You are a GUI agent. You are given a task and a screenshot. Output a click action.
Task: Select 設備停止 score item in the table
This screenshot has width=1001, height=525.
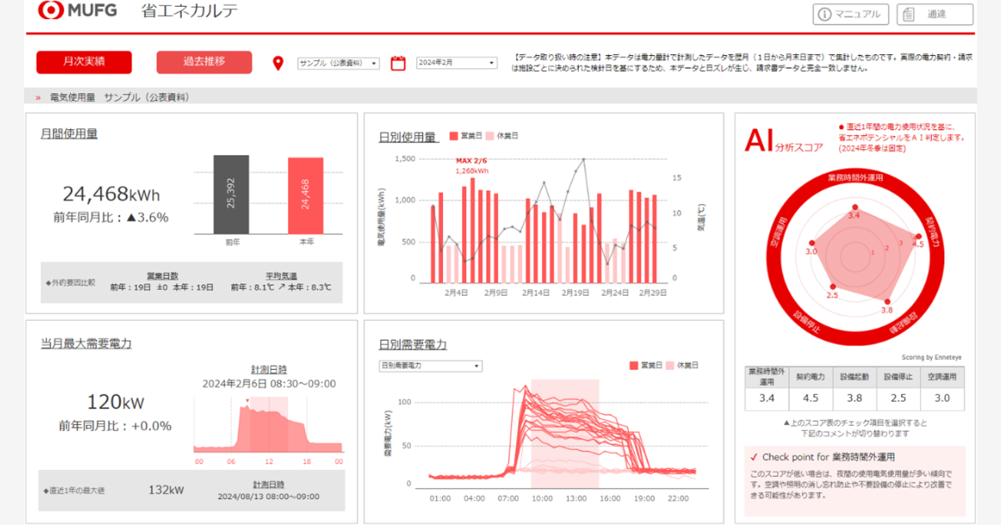(x=898, y=398)
